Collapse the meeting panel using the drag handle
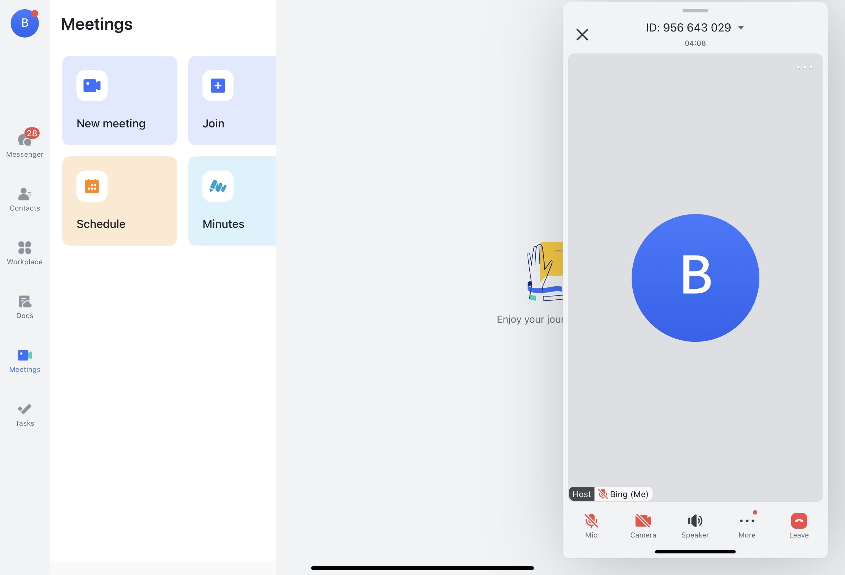 (695, 11)
